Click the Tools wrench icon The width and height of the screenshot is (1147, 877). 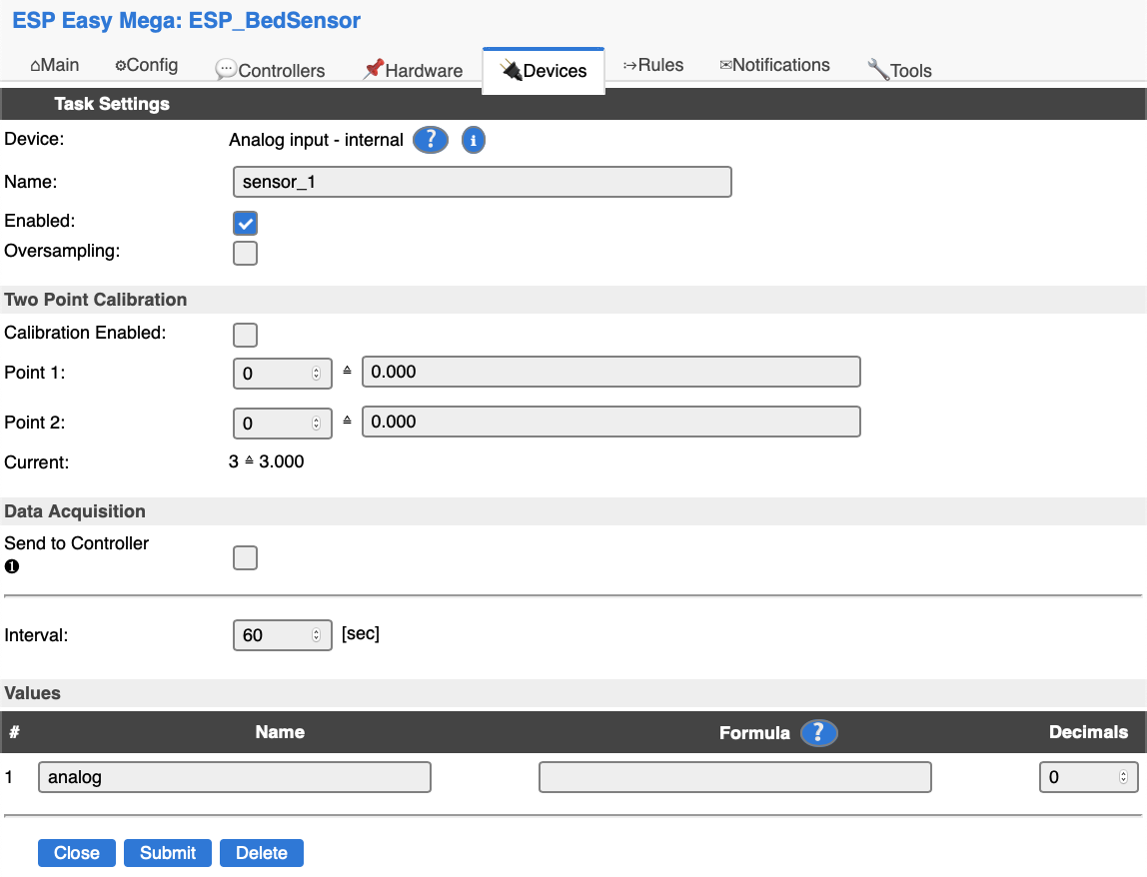(878, 70)
